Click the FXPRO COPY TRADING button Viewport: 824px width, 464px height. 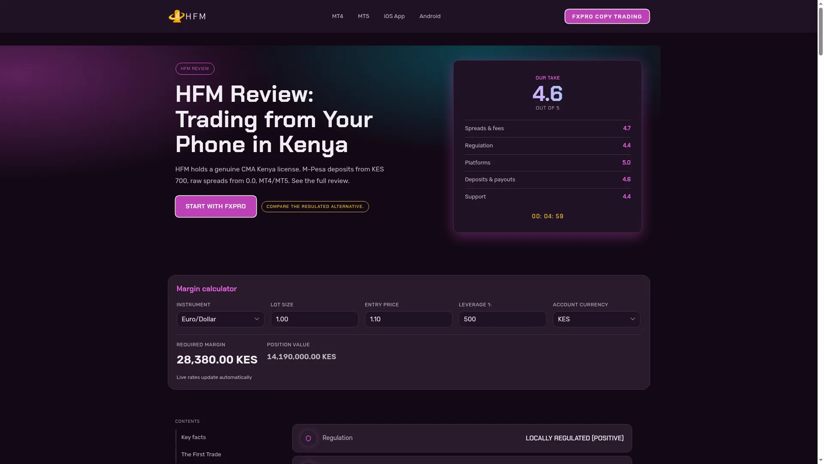pos(607,16)
